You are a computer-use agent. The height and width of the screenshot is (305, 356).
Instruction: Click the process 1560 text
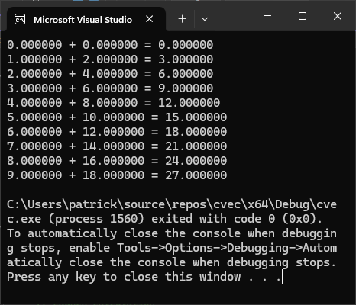click(96, 219)
